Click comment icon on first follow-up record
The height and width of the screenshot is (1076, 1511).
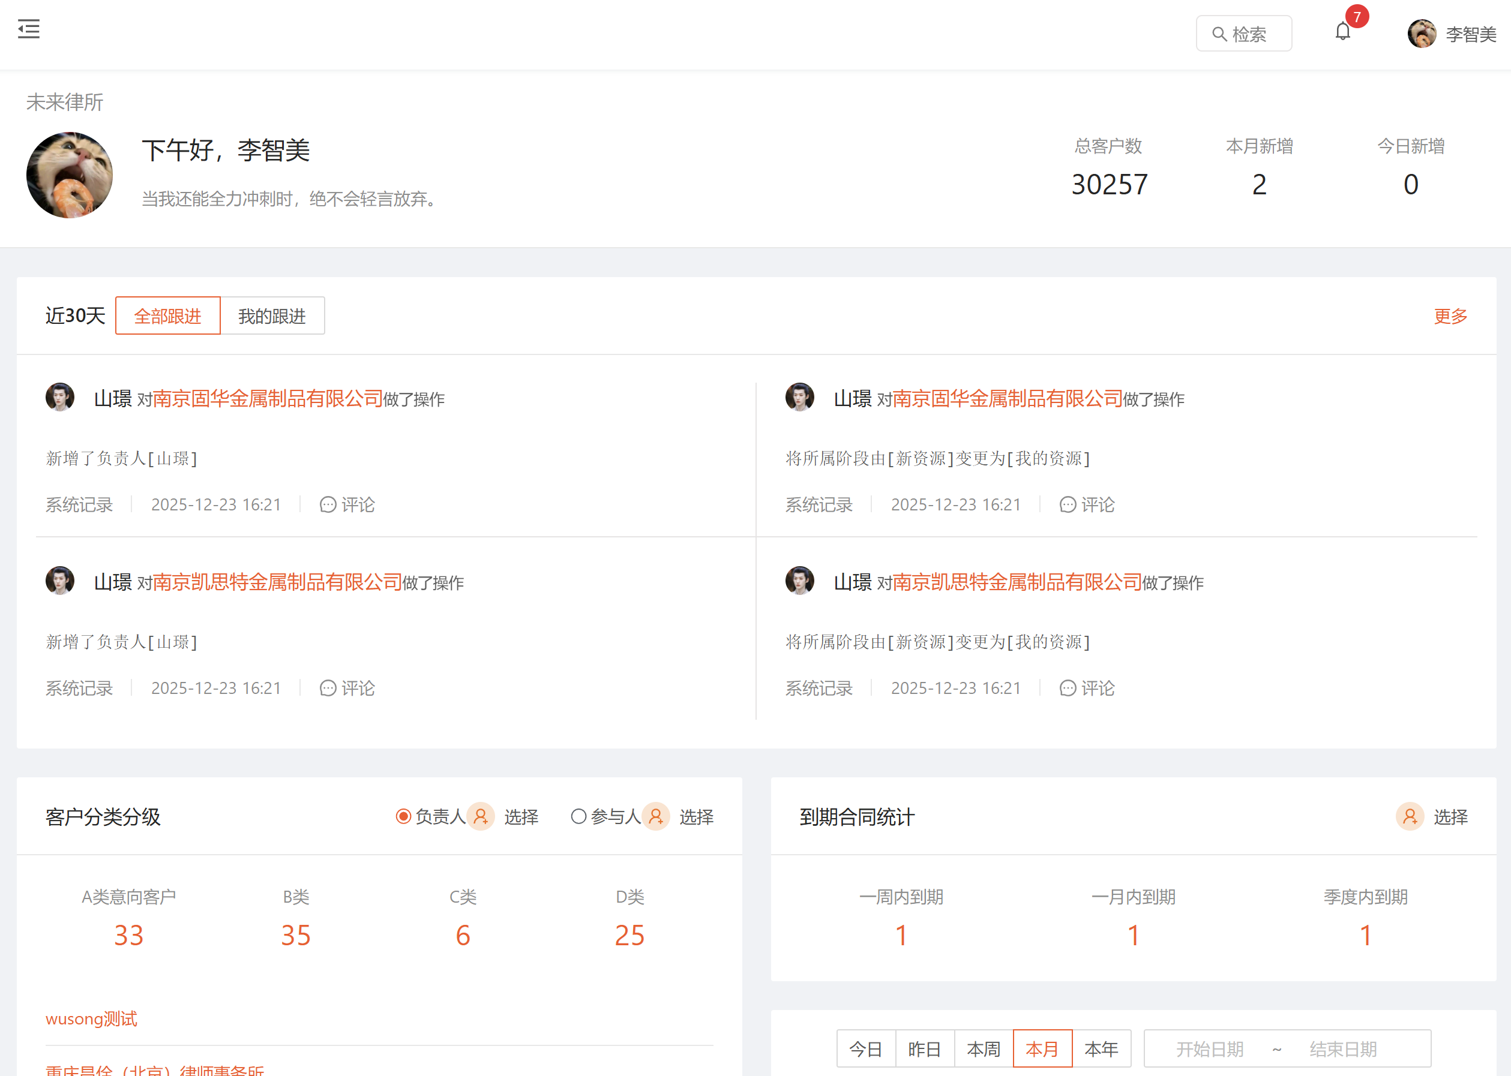[328, 505]
